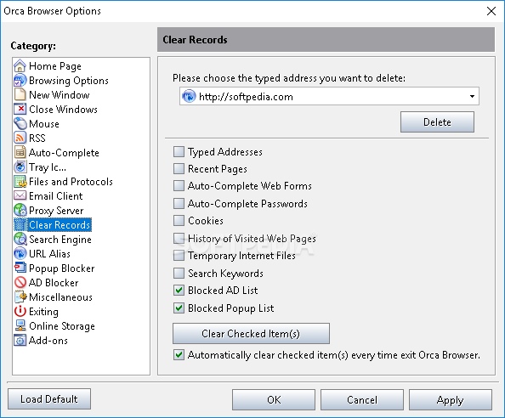The height and width of the screenshot is (418, 505).
Task: Click the Popup Blocker icon
Action: [x=20, y=268]
